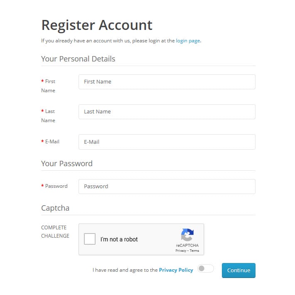Open the bold Privacy Policy link
295x295 pixels.
(176, 270)
